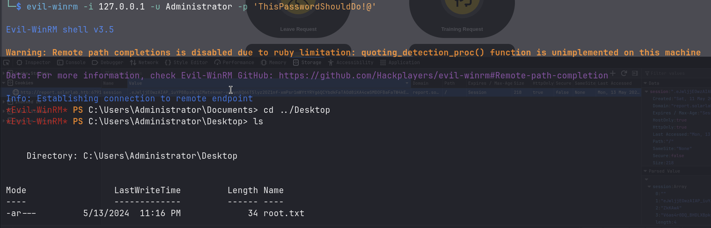
Task: Switch to the Inspector tab
Action: tap(34, 63)
